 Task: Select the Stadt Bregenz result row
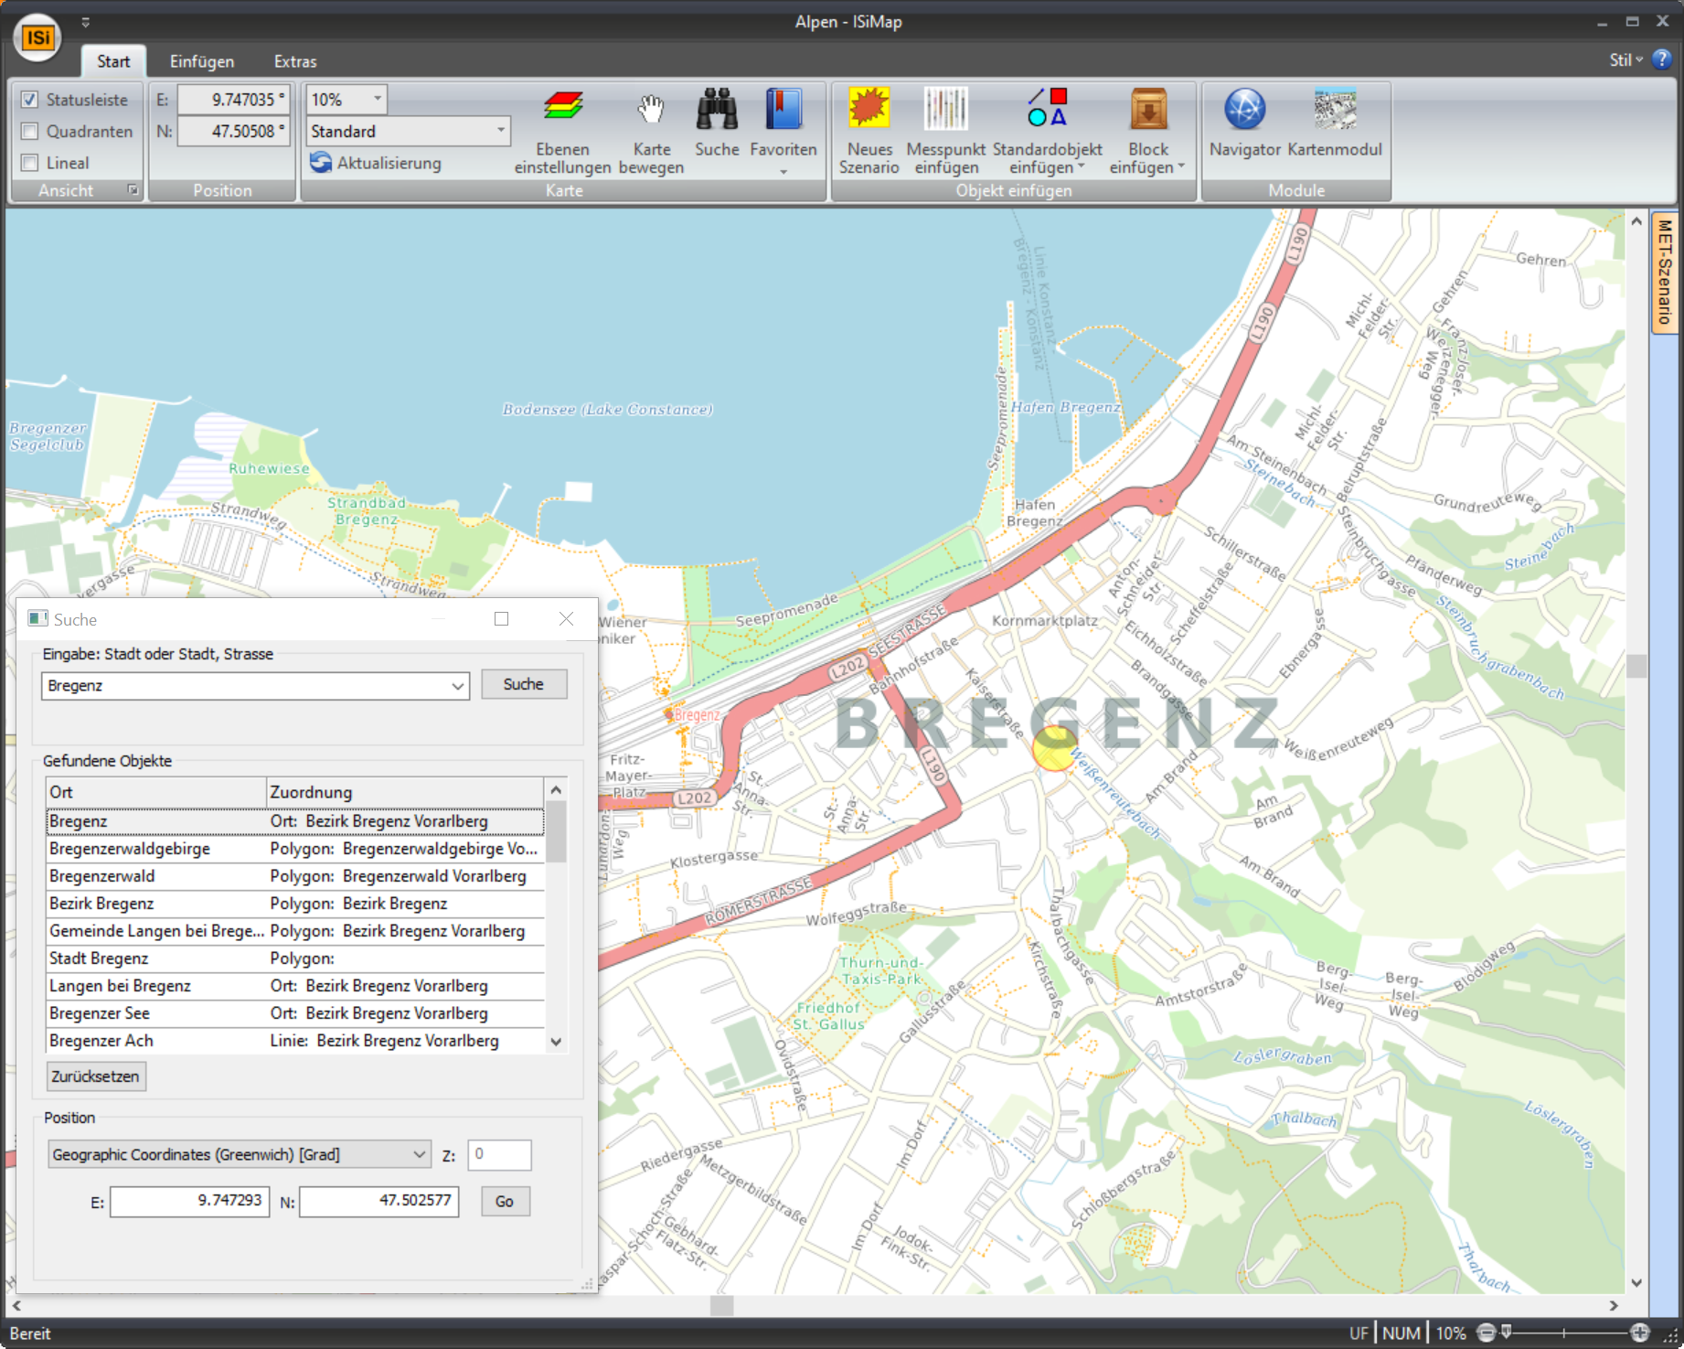tap(295, 958)
